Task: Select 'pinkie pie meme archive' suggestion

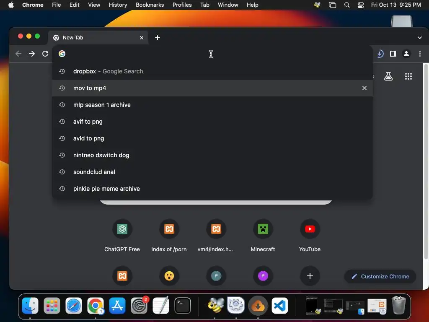Action: point(212,189)
